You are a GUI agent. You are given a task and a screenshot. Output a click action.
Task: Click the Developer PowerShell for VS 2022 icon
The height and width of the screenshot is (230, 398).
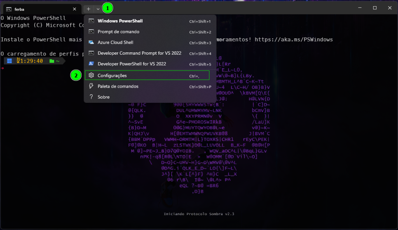[91, 64]
